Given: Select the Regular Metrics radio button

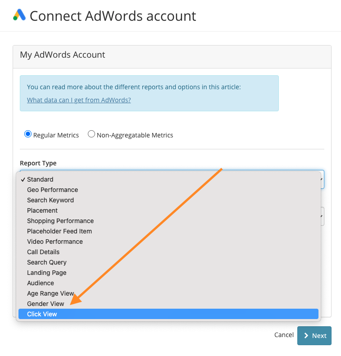Looking at the screenshot, I should [x=27, y=134].
